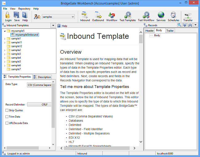Click 'localhost:8080' in the status bar
The width and height of the screenshot is (200, 157).
165,153
